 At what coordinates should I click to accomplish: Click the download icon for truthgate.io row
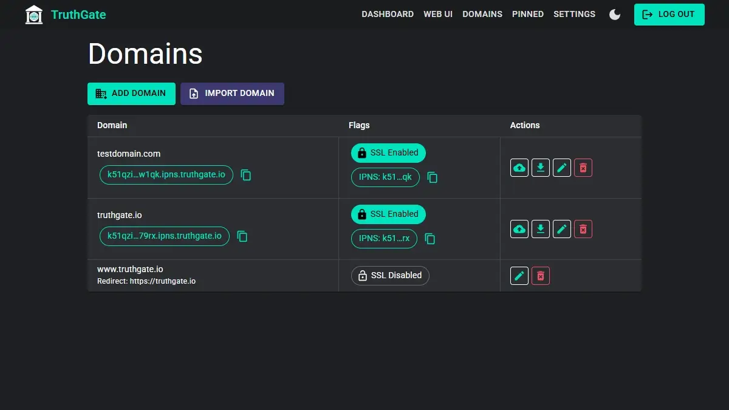coord(541,229)
